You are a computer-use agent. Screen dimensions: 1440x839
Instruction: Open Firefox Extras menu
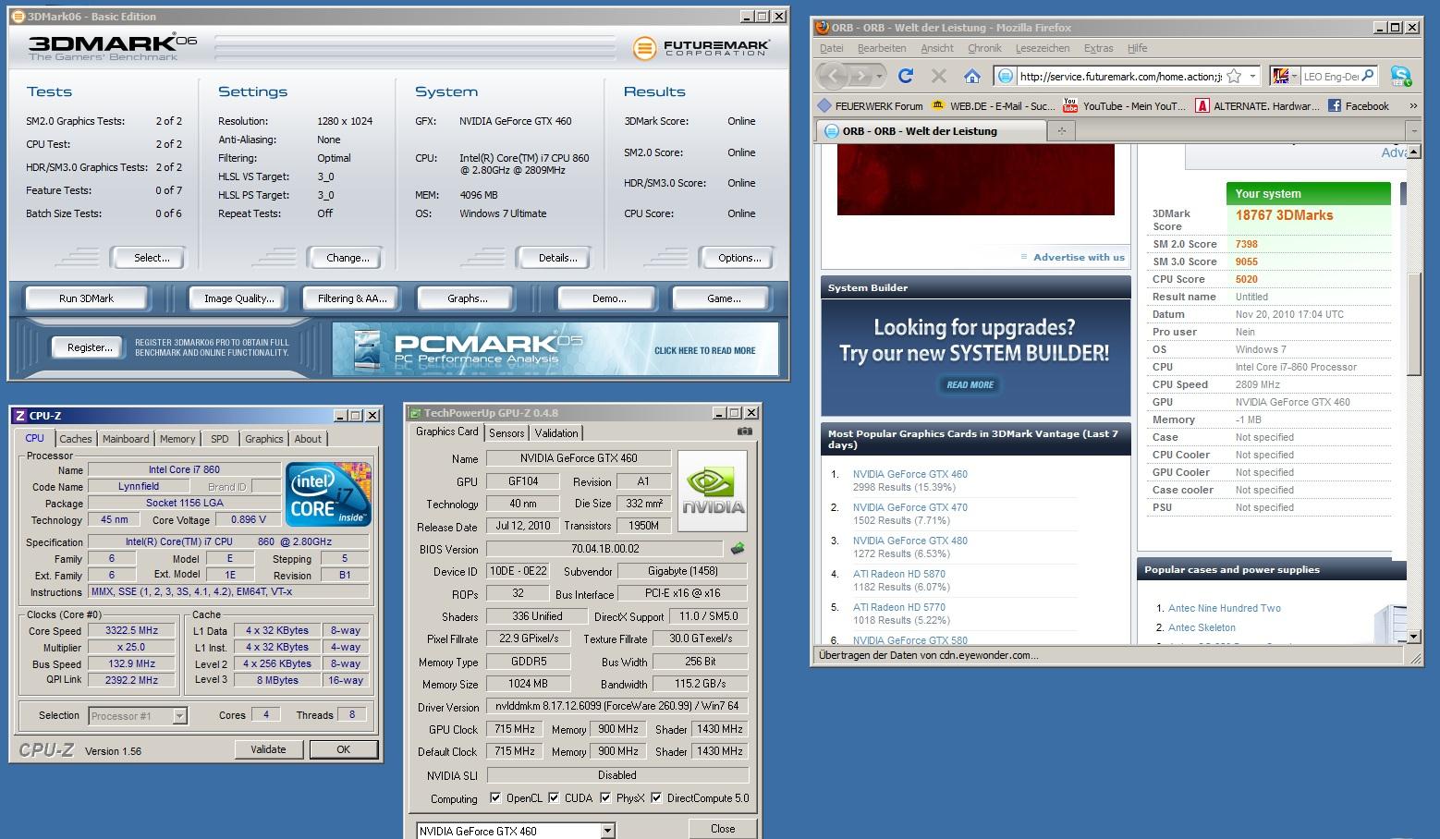pyautogui.click(x=1098, y=48)
